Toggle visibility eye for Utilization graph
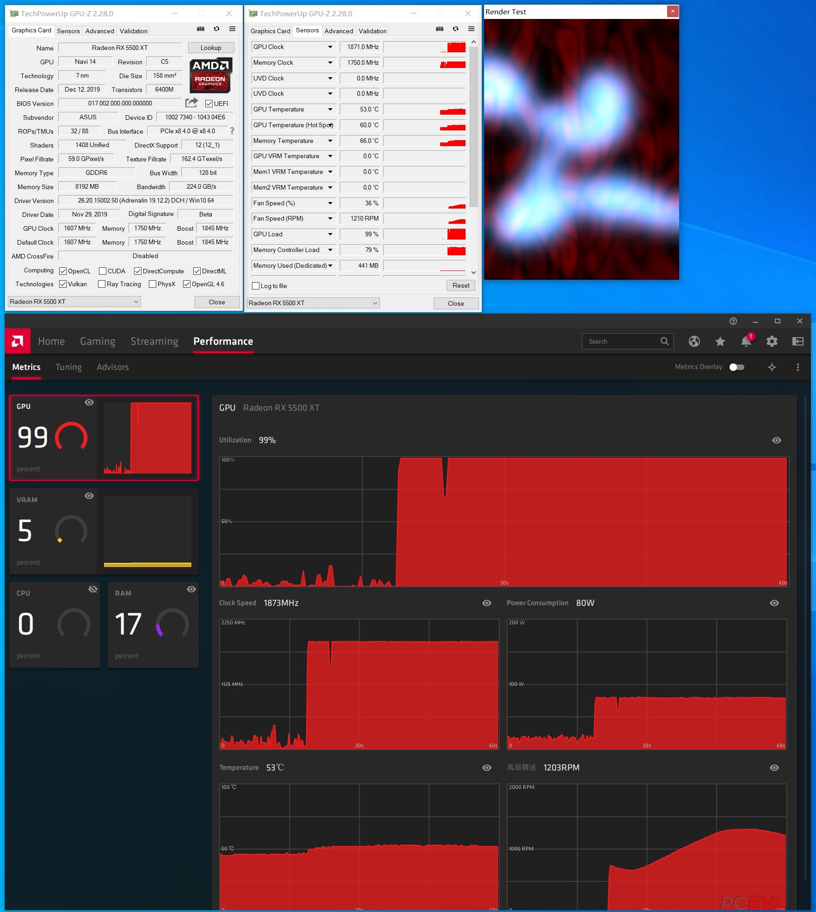This screenshot has width=816, height=912. tap(777, 440)
